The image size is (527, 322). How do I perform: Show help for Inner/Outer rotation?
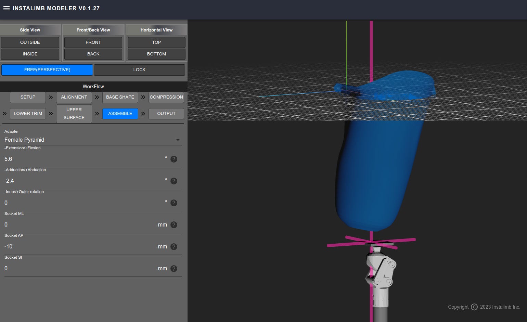click(174, 203)
